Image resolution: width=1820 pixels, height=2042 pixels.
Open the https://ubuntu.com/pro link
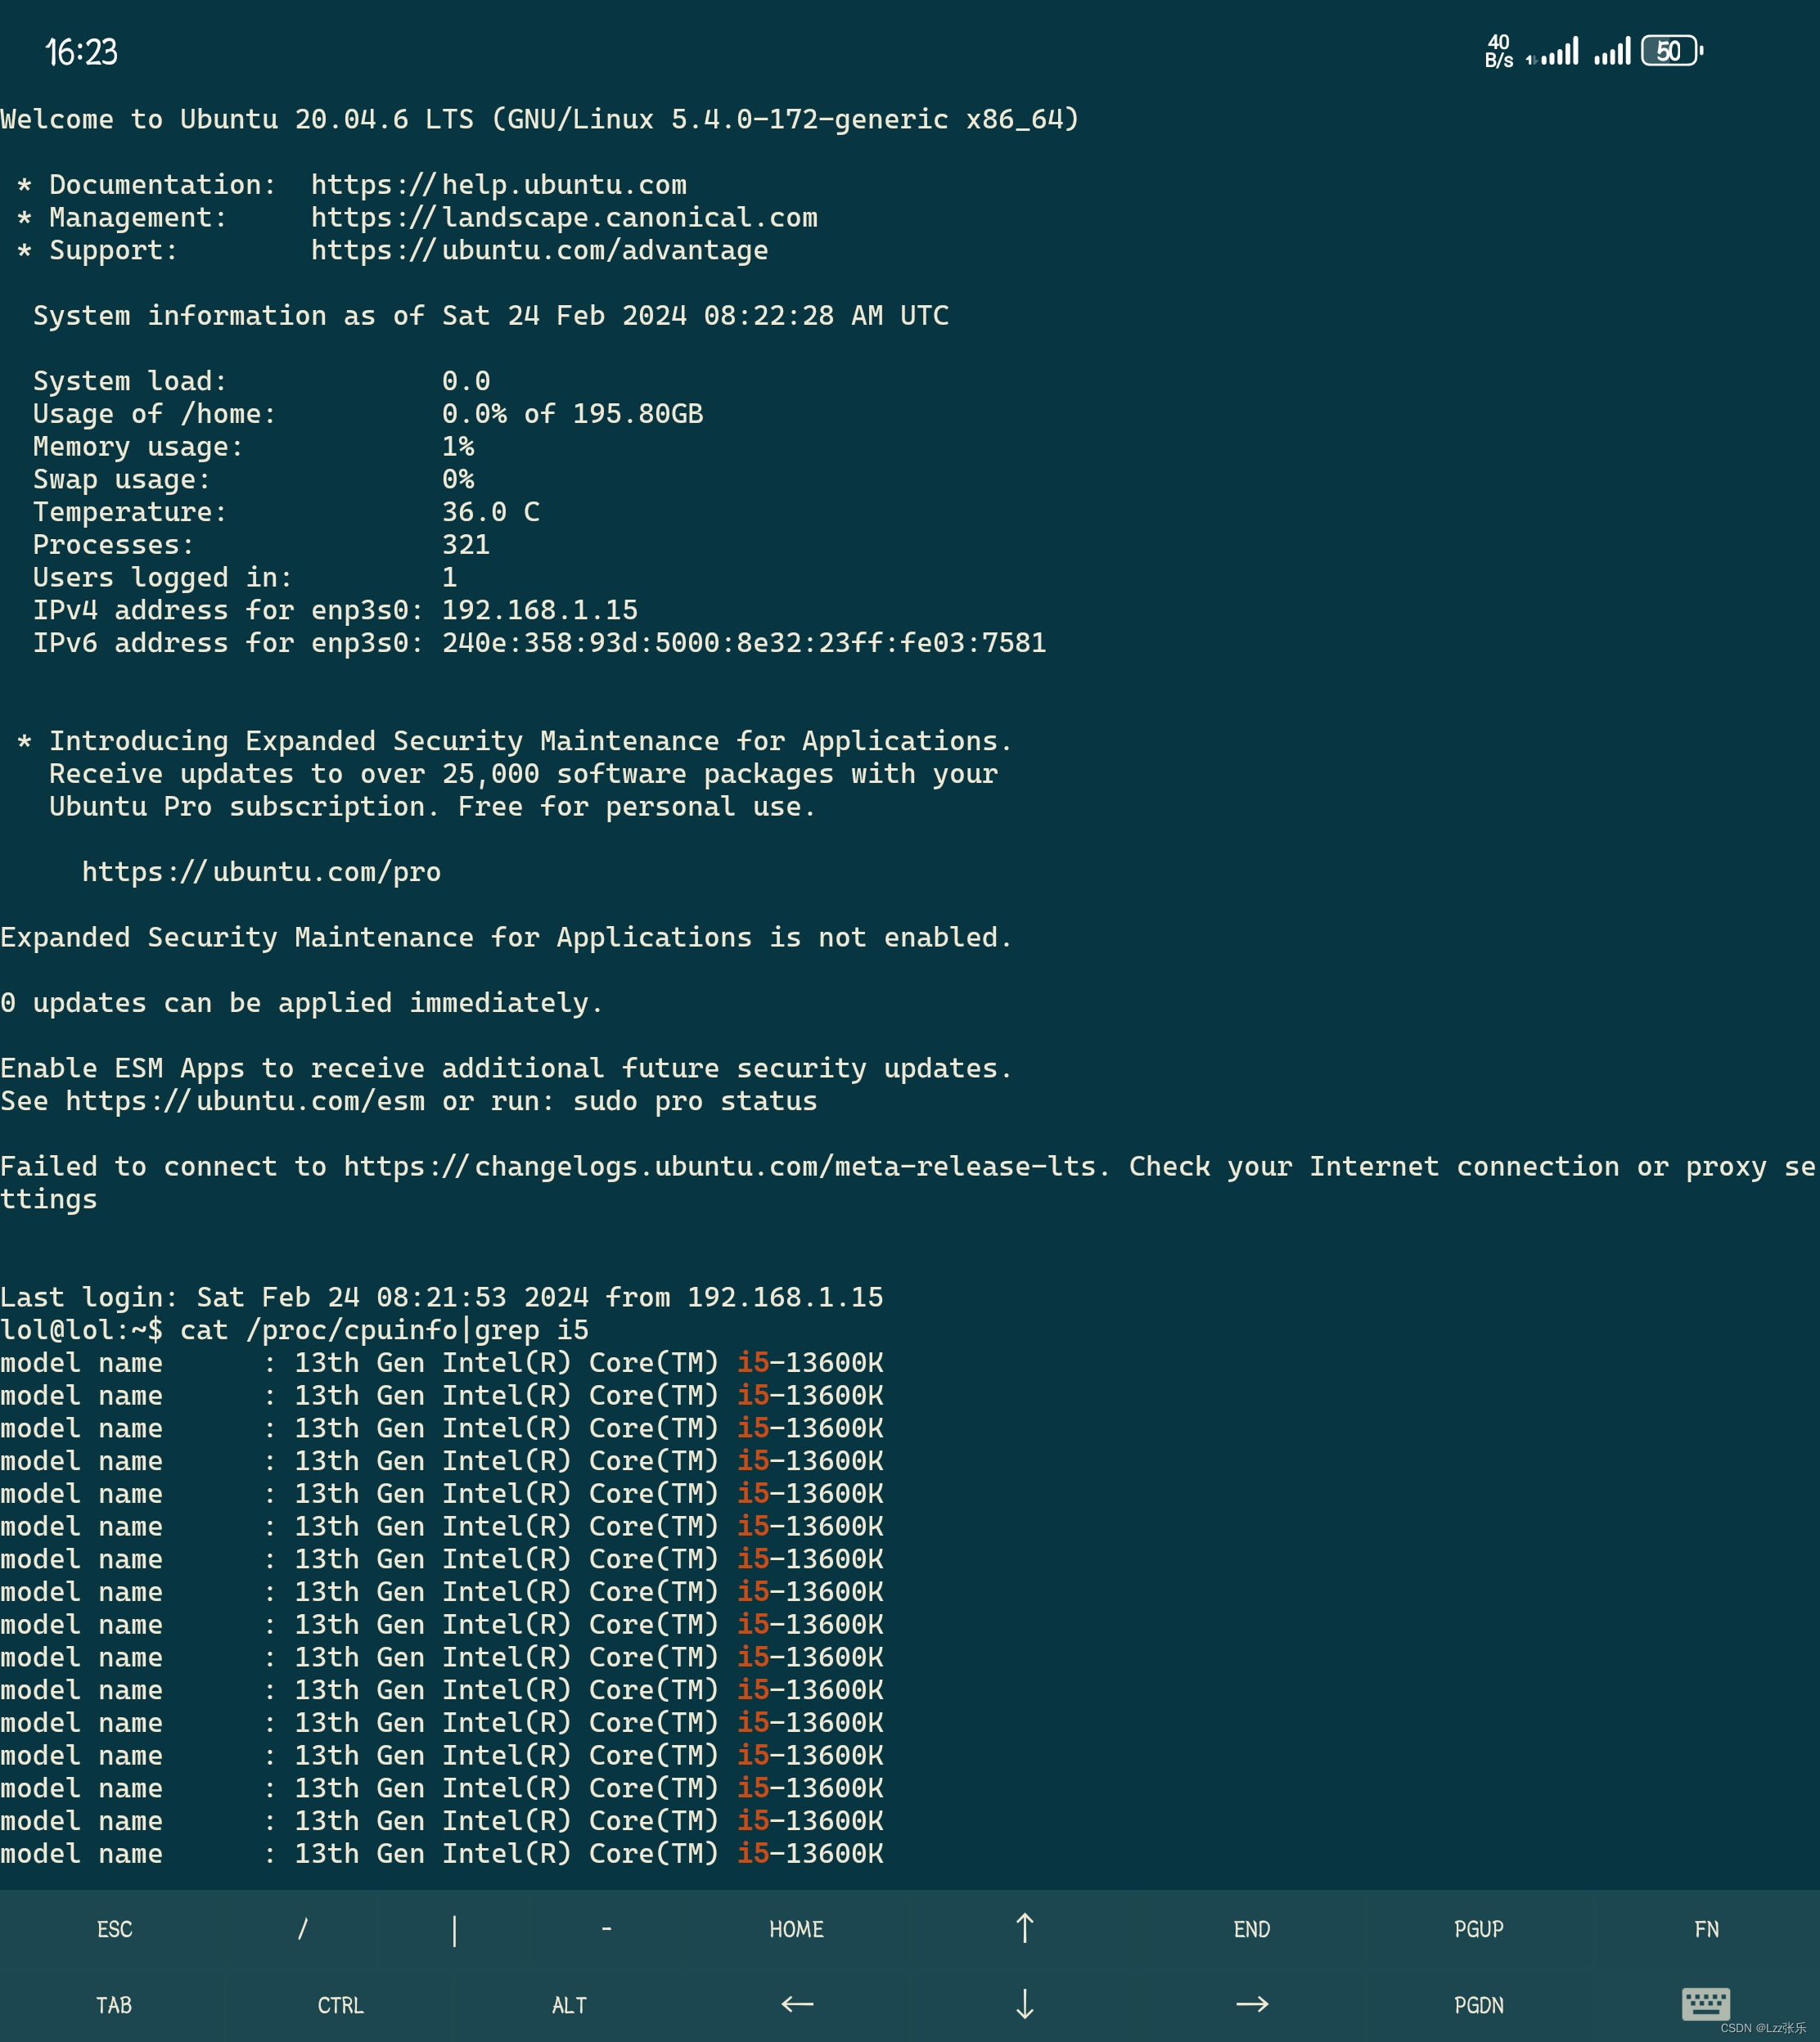click(x=261, y=871)
